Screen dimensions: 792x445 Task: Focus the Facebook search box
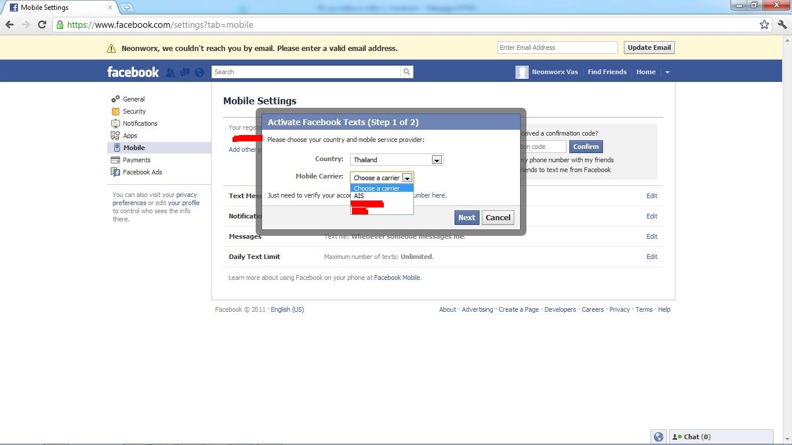coord(306,72)
